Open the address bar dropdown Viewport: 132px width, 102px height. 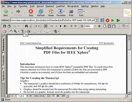coord(97,20)
